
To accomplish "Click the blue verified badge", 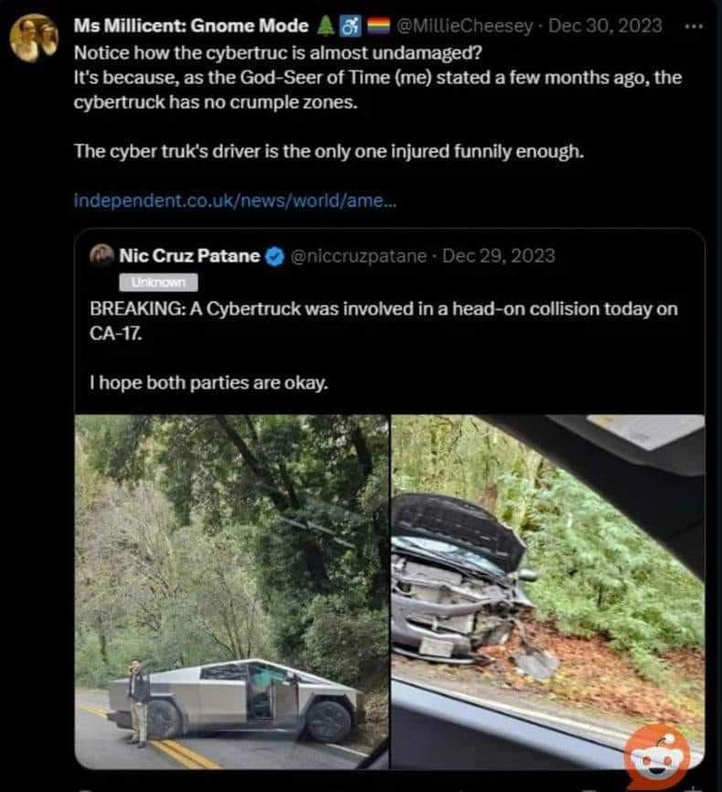I will (274, 257).
